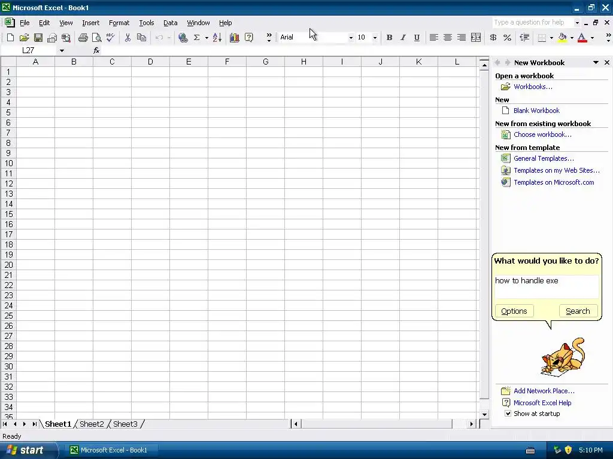Viewport: 613px width, 459px height.
Task: Click the Office Assistant query text field
Action: point(547,286)
